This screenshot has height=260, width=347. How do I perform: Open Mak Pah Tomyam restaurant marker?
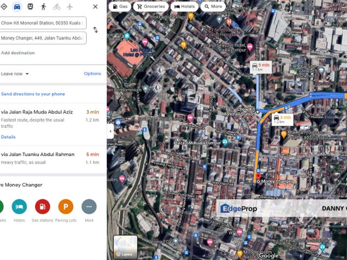click(x=284, y=134)
